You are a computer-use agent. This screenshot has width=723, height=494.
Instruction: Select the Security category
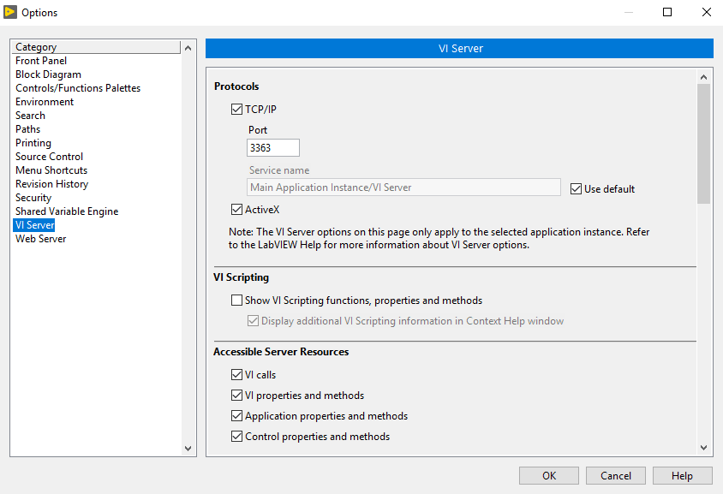point(33,197)
